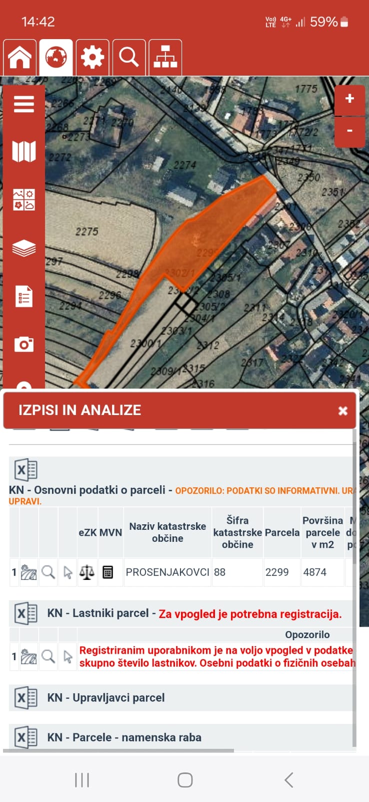Zoom in the map with plus button

tap(349, 99)
